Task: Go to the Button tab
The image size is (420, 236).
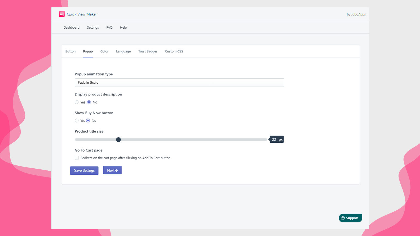Action: (70, 51)
